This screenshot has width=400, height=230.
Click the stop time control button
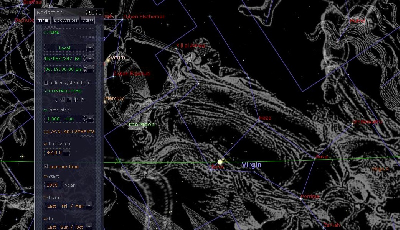point(69,100)
